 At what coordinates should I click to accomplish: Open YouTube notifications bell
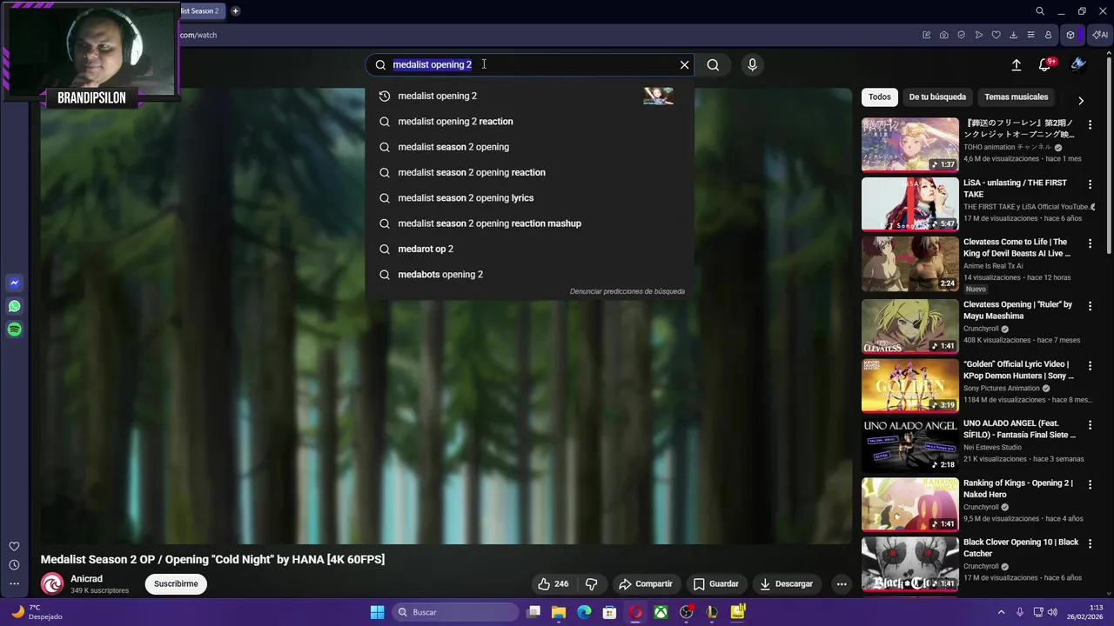click(1044, 64)
